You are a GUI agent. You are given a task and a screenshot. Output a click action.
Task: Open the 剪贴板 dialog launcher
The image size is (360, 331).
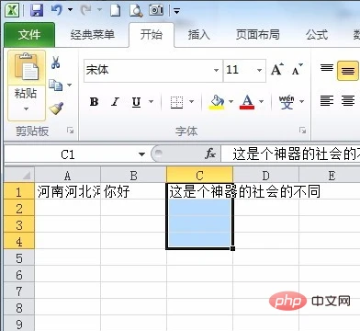[71, 131]
